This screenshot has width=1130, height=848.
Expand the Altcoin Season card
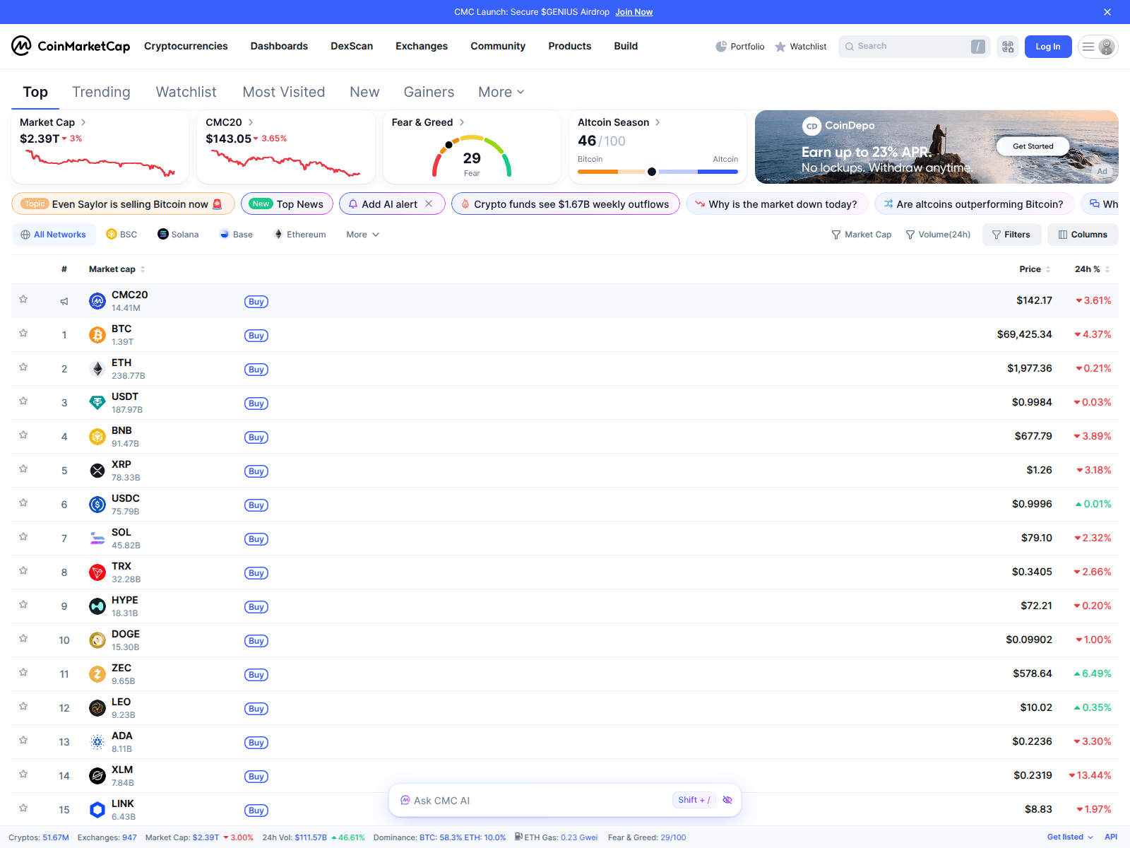658,122
